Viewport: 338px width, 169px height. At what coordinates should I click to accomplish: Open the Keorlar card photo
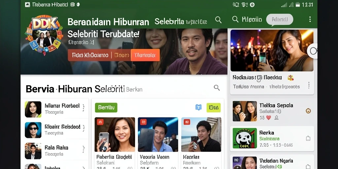[201, 135]
